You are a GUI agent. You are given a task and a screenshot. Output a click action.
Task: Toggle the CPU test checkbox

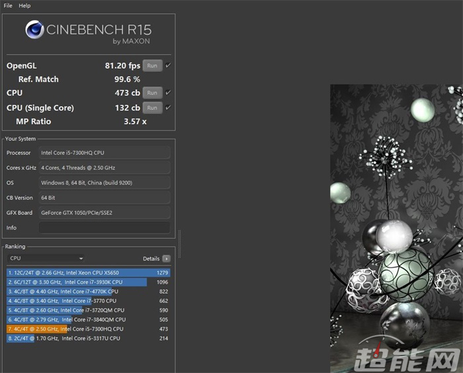(x=168, y=93)
